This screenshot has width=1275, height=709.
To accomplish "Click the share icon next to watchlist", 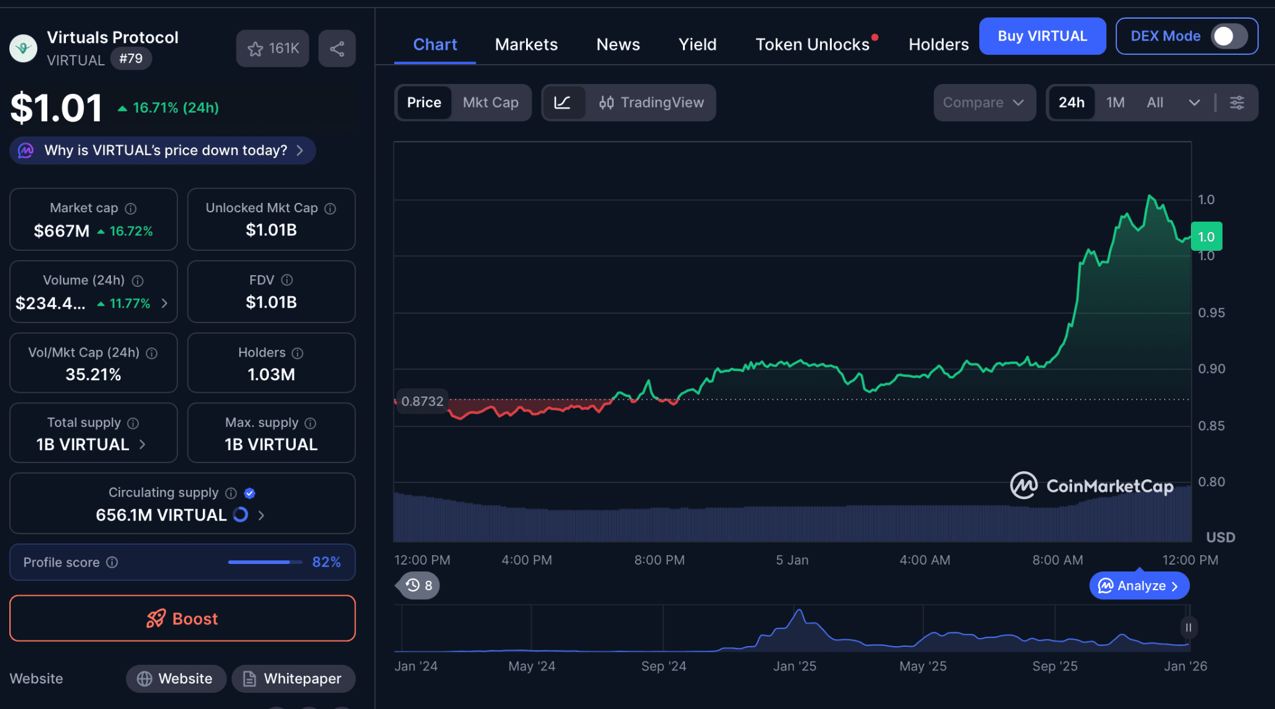I will [x=337, y=48].
